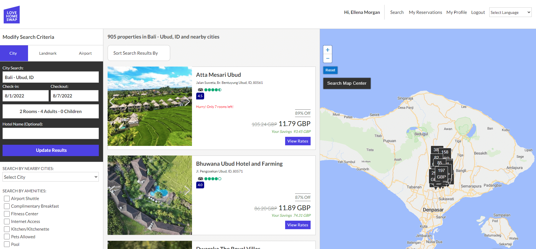Open the Select Language dropdown

coord(511,12)
